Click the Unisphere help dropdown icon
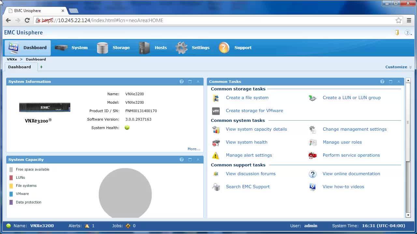 coord(408,33)
